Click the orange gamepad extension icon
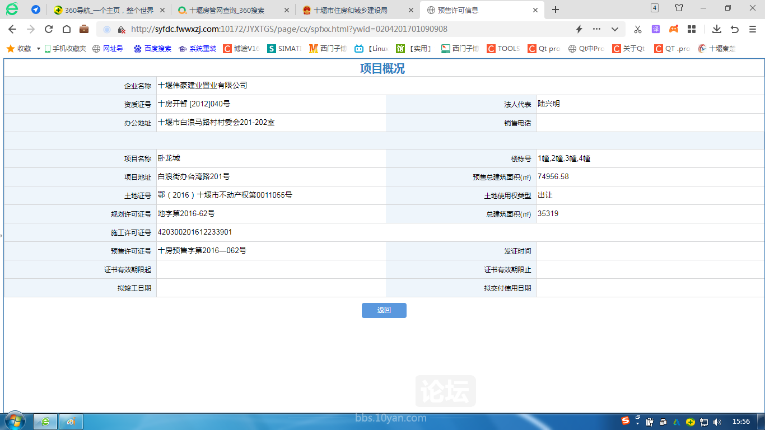 click(x=674, y=29)
